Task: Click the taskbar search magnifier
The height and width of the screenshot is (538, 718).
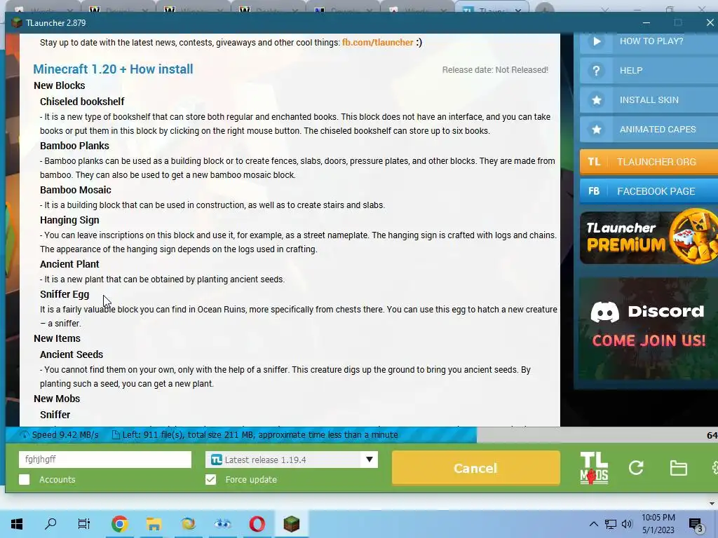Action: [x=50, y=523]
